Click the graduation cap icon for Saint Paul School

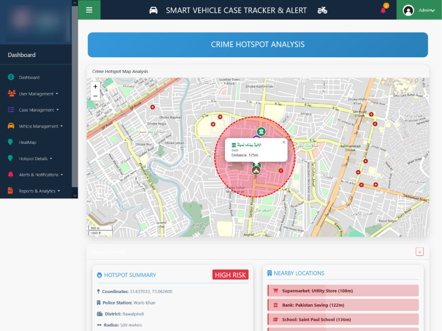point(276,319)
